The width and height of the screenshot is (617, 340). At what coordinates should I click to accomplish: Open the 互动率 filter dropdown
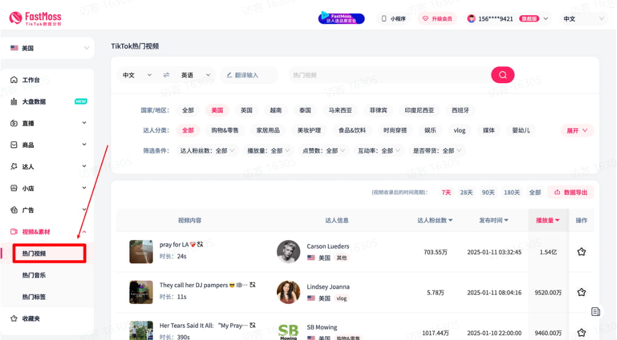(379, 150)
